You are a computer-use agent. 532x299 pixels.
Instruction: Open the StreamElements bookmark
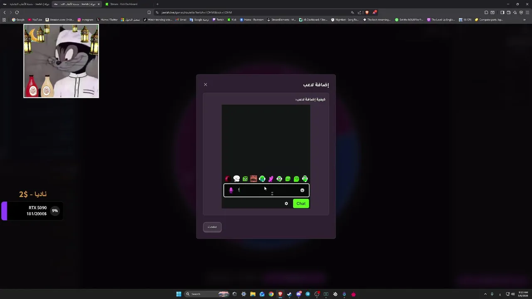[281, 20]
